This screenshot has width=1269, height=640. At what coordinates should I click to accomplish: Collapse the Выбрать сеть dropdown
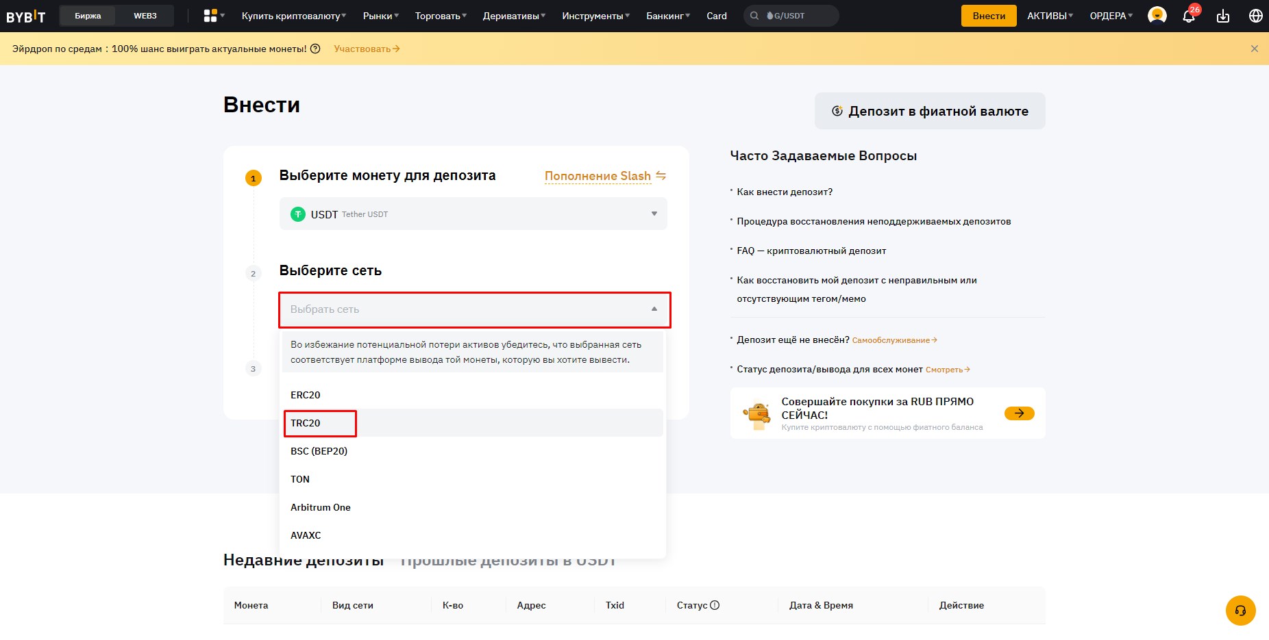pyautogui.click(x=475, y=309)
